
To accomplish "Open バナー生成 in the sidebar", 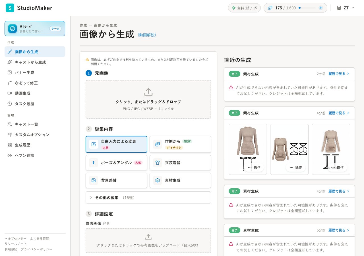I will click(35, 73).
